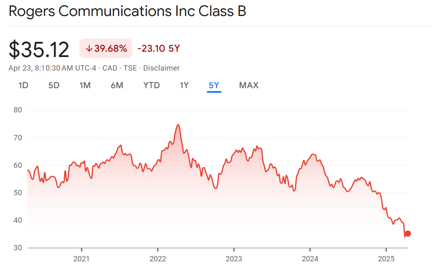
Task: Click the 2025 label on time axis
Action: (x=386, y=259)
